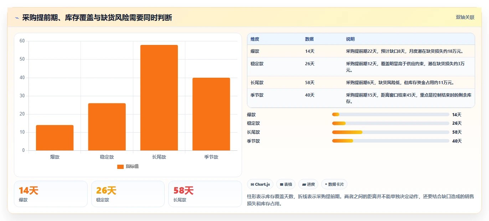Click the 采购提前期22天 description cell

(408, 51)
